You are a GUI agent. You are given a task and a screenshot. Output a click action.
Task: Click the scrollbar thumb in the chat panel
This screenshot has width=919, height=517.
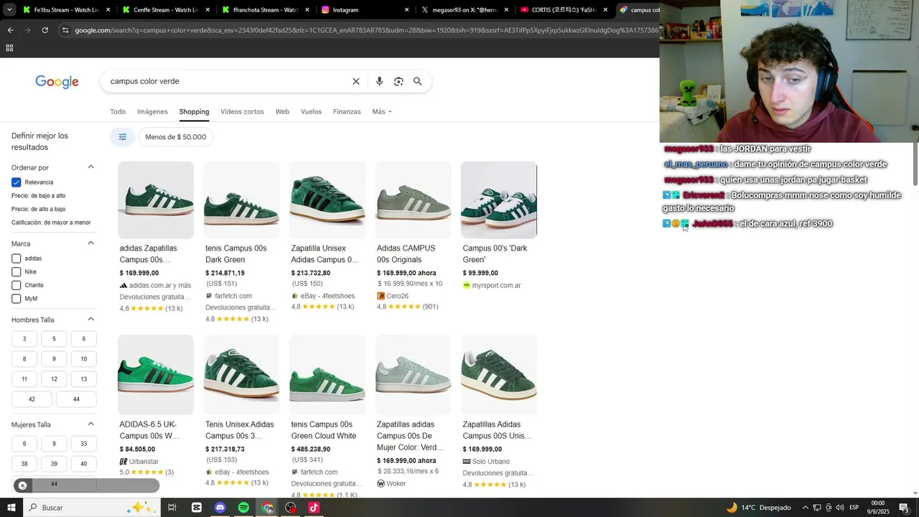915,164
